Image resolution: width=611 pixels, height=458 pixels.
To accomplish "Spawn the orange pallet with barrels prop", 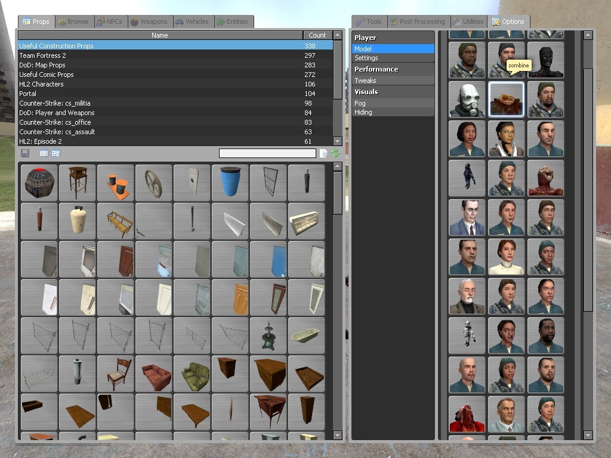I will pyautogui.click(x=115, y=182).
